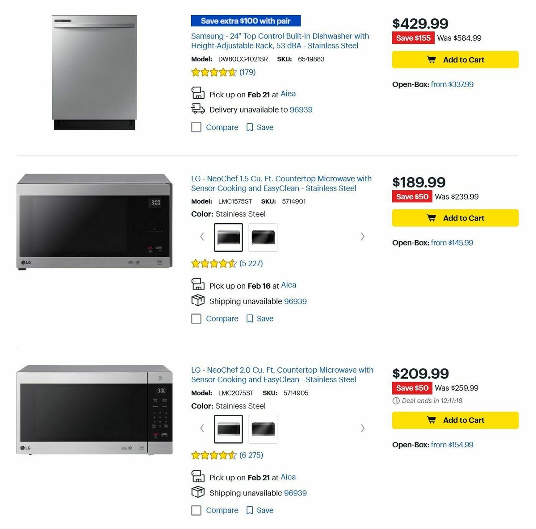Click the Save extra $100 with pair banner
The width and height of the screenshot is (536, 529).
(246, 21)
